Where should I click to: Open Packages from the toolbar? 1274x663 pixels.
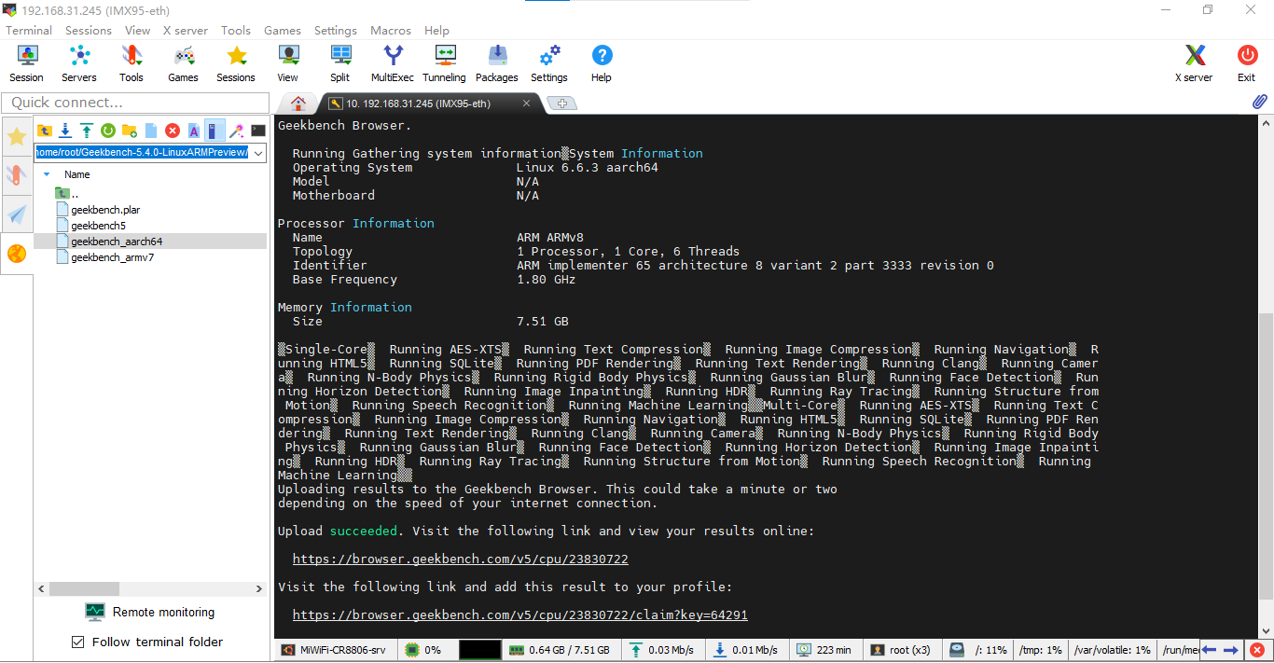(497, 63)
